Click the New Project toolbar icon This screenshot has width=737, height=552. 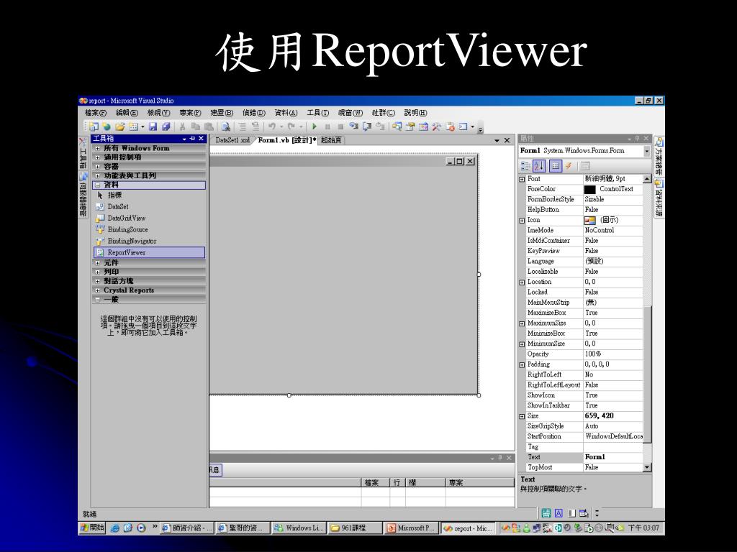[94, 126]
